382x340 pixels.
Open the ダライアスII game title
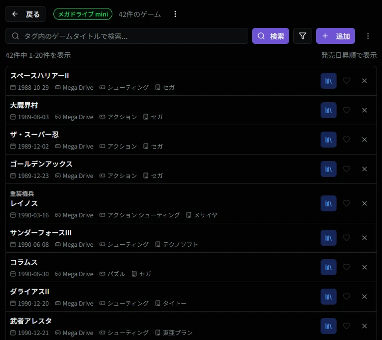coord(29,292)
